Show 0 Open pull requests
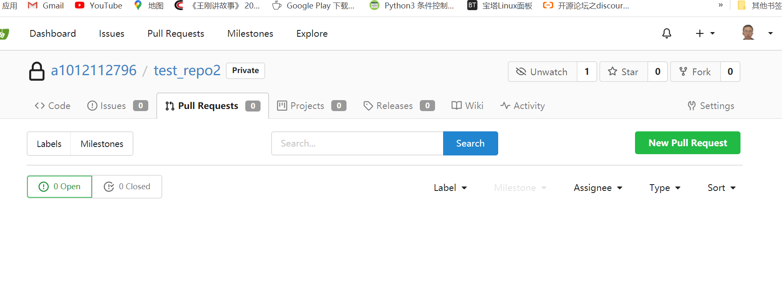 [x=59, y=187]
